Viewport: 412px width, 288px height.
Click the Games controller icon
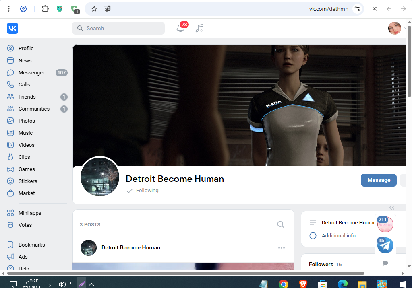click(10, 169)
